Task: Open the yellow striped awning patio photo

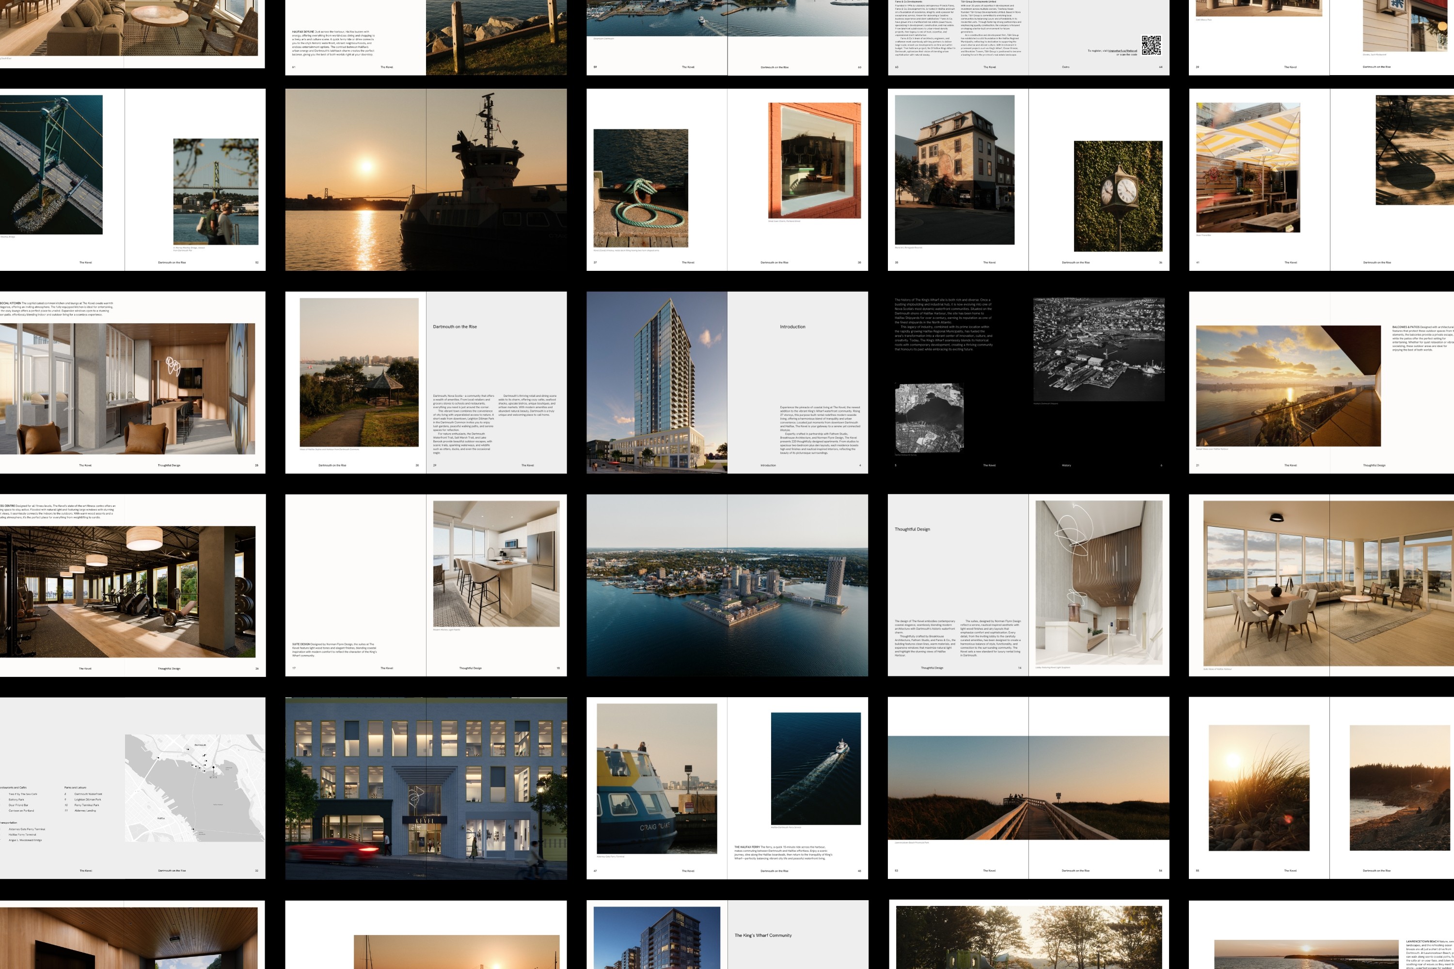Action: coord(1248,167)
